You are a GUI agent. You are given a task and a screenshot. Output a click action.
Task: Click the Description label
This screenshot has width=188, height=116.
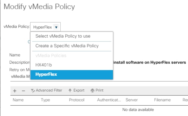coord(20,62)
